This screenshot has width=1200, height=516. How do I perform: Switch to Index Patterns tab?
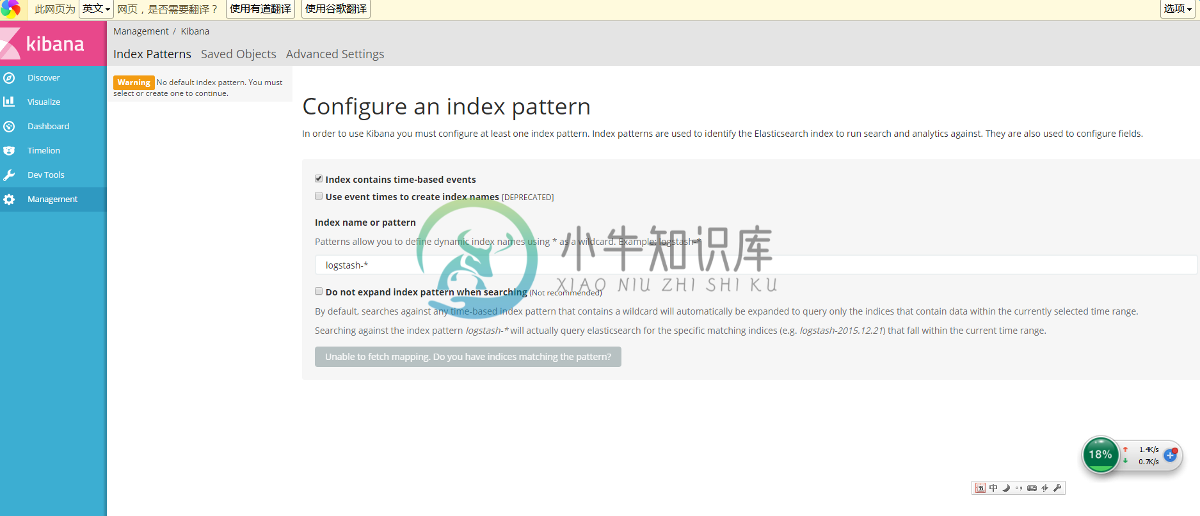[x=152, y=54]
